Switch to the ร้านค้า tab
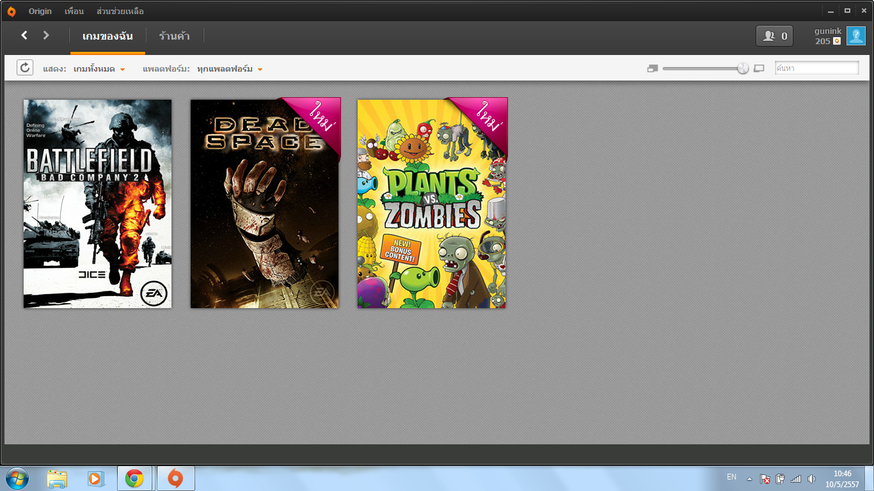The height and width of the screenshot is (491, 874). [175, 36]
